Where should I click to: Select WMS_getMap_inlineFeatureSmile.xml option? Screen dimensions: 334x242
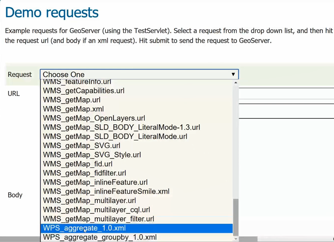[137, 192]
